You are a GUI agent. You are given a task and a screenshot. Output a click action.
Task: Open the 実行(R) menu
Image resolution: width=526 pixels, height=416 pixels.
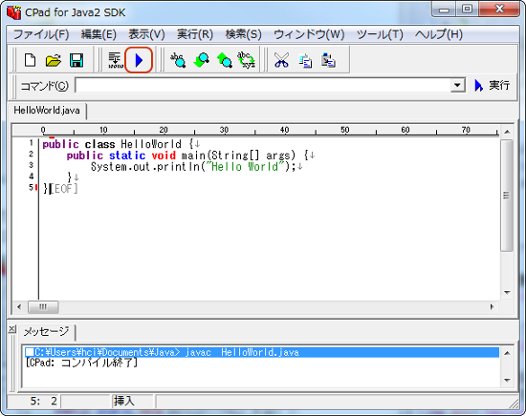(x=195, y=34)
